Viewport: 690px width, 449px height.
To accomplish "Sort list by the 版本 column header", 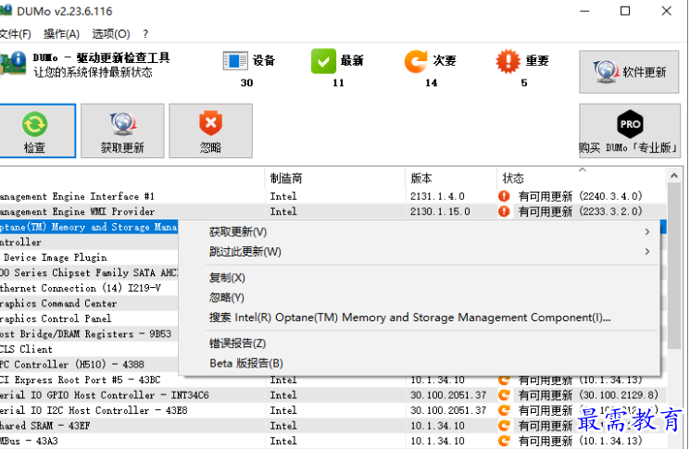I will (x=420, y=178).
